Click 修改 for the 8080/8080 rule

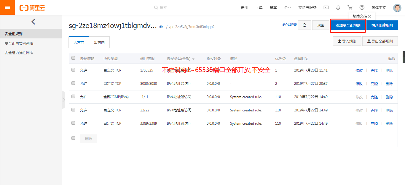(x=359, y=84)
